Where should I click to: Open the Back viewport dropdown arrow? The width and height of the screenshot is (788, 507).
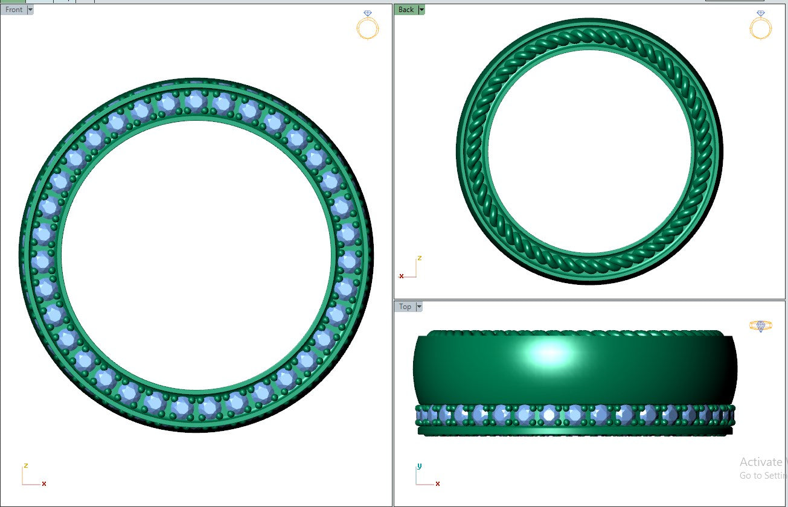point(421,10)
